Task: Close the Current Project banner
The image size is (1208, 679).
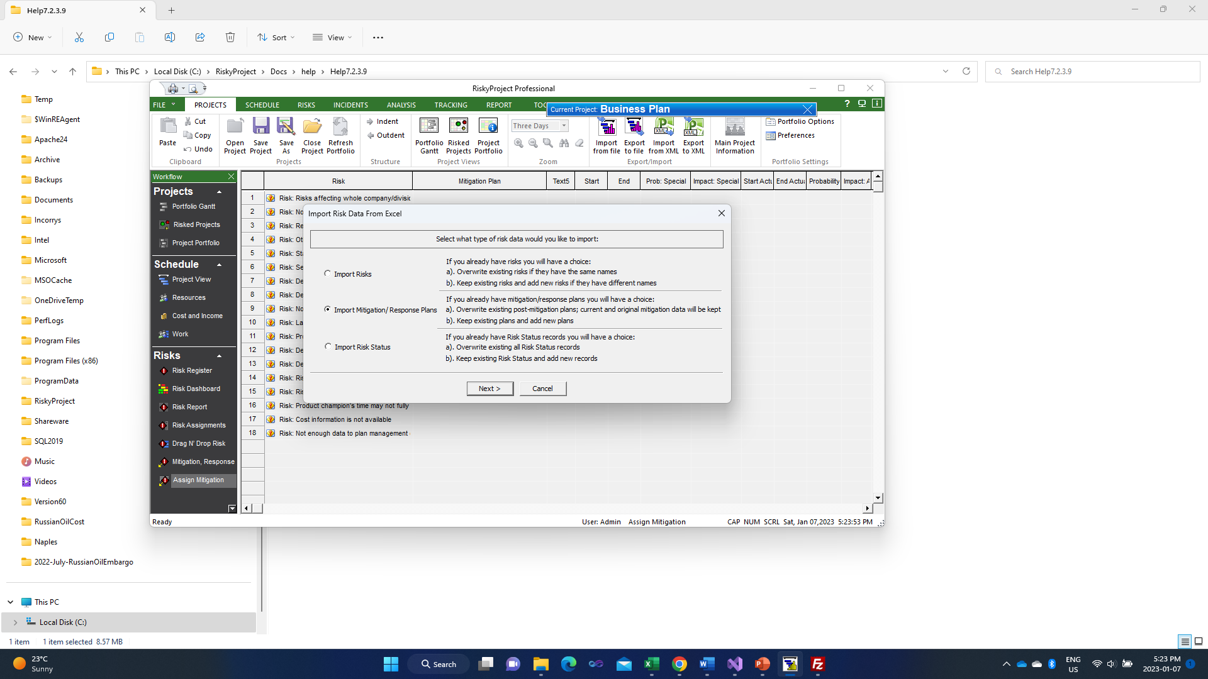Action: tap(807, 109)
